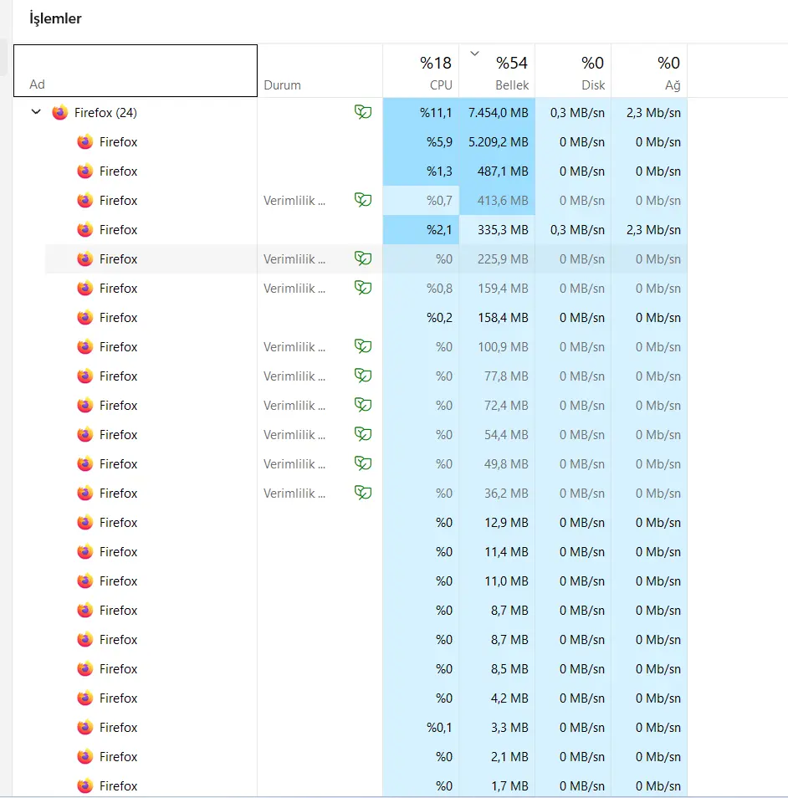Click Firefox icon of the 1,7 MB process
Image resolution: width=788 pixels, height=798 pixels.
coord(85,785)
